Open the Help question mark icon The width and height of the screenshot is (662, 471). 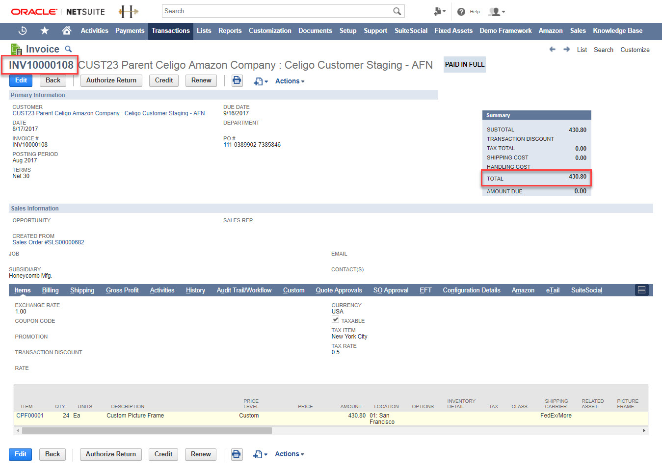coord(461,12)
